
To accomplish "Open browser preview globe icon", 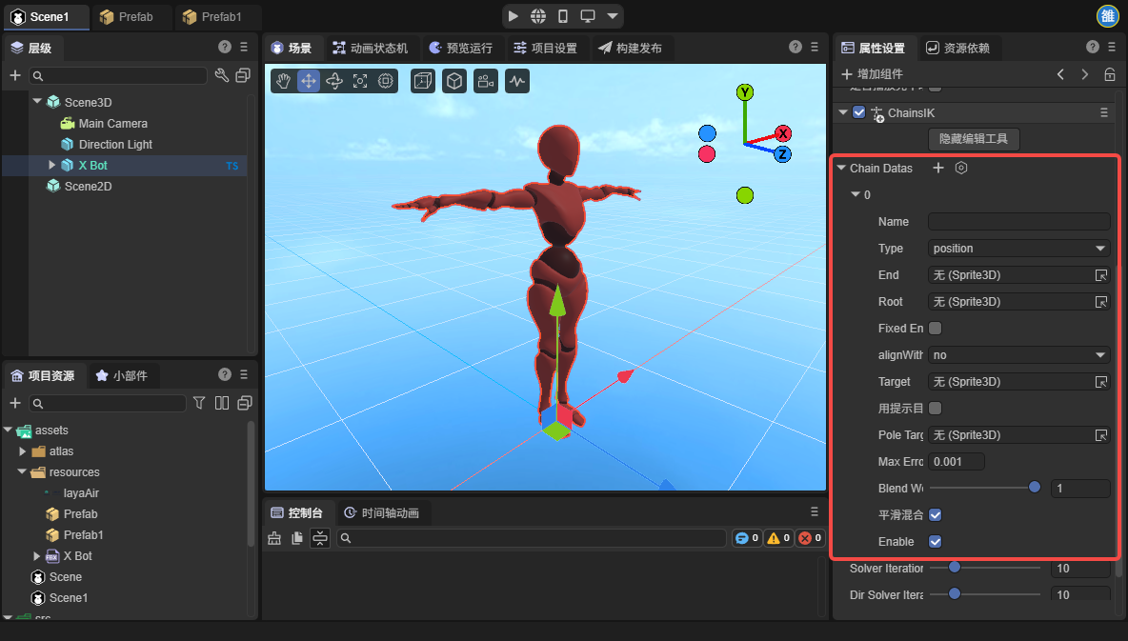I will point(538,16).
